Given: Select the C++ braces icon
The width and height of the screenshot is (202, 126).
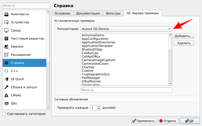Looking at the screenshot, I should (x=6, y=71).
